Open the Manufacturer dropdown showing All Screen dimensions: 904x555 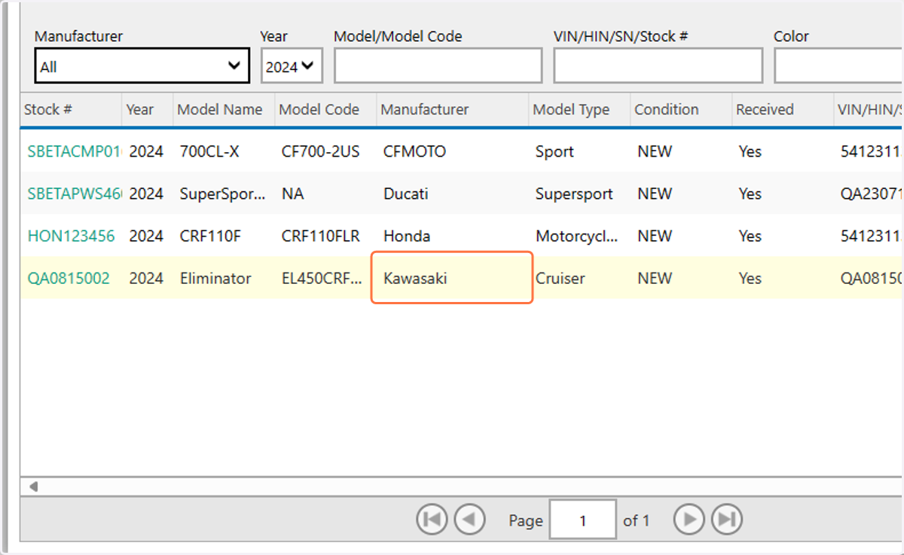tap(142, 66)
